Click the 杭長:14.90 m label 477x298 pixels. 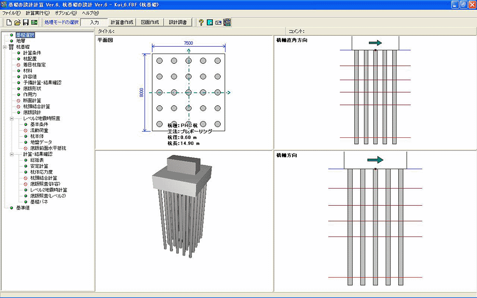point(184,143)
